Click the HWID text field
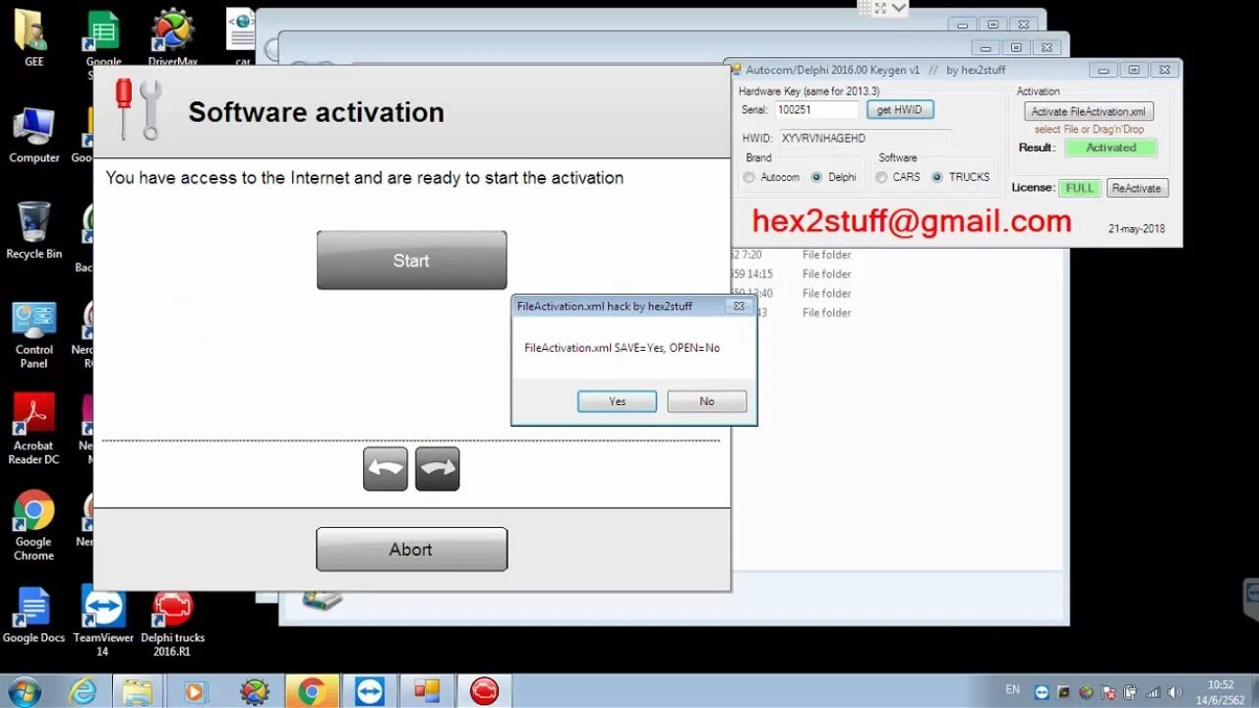Viewport: 1259px width, 708px height. (864, 139)
